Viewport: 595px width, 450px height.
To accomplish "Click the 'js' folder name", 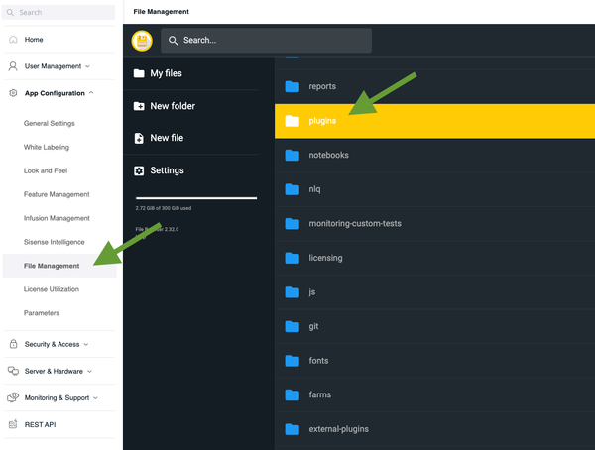I will 312,292.
